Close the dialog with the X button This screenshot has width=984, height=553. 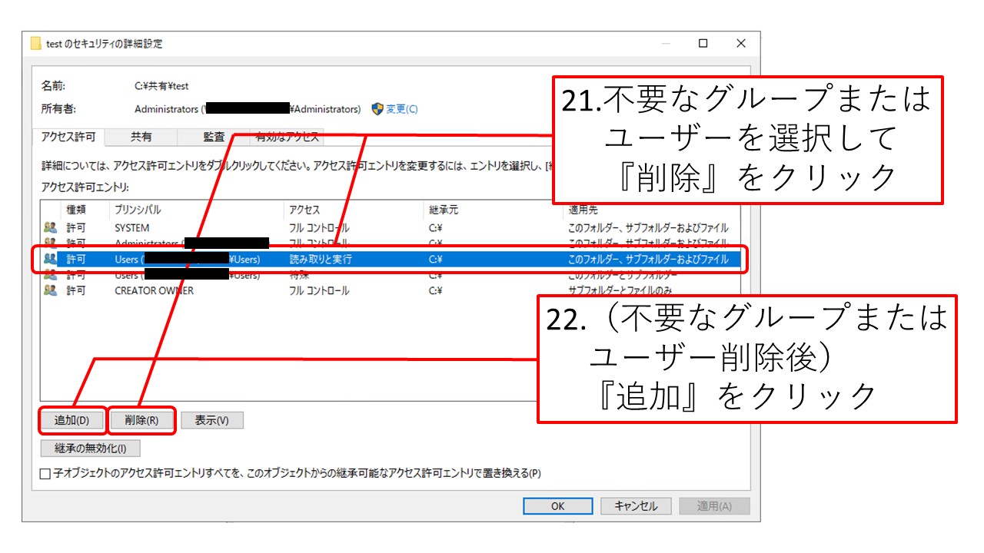click(740, 44)
